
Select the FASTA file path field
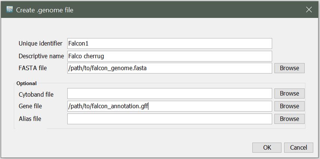[x=169, y=68]
